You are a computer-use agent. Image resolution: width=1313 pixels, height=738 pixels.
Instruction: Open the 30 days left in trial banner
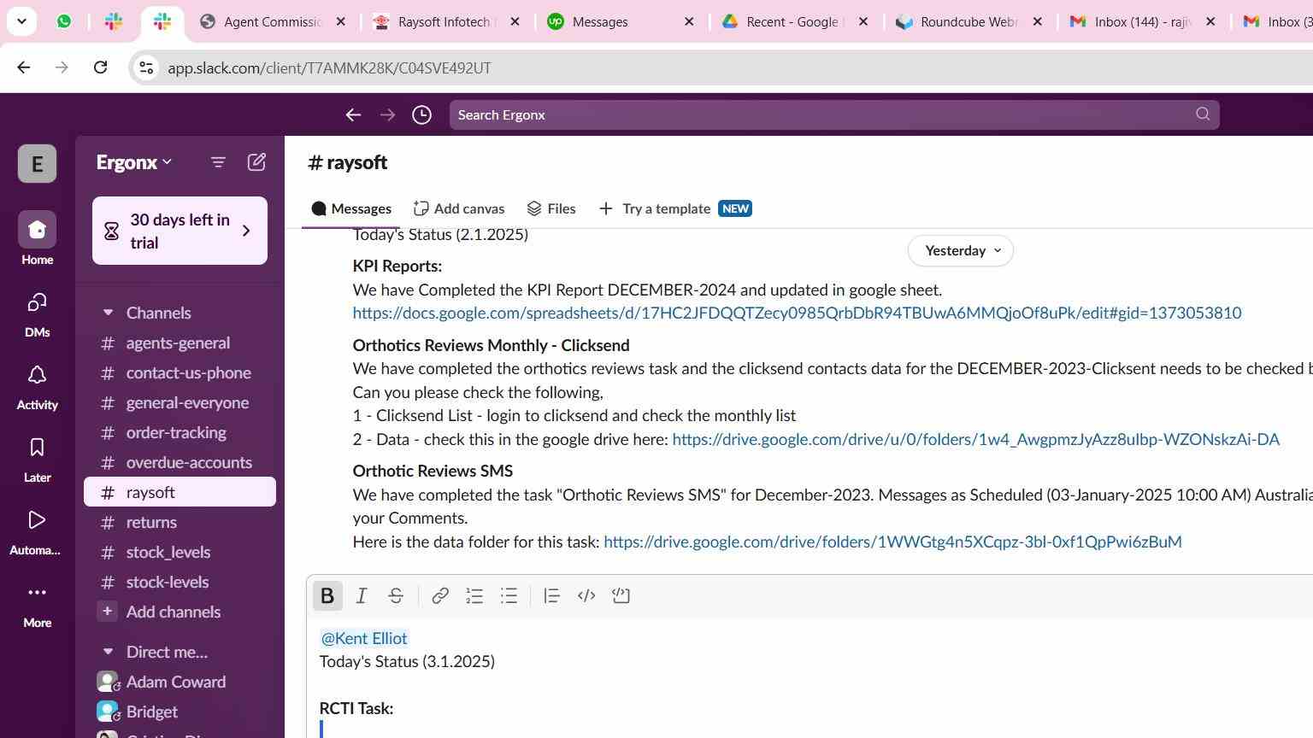180,231
